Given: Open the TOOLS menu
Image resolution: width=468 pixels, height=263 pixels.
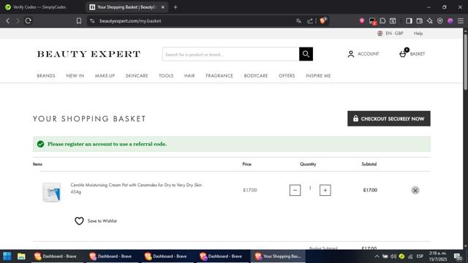Looking at the screenshot, I should tap(166, 76).
